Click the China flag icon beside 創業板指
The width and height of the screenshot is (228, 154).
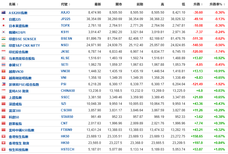coord(4,123)
